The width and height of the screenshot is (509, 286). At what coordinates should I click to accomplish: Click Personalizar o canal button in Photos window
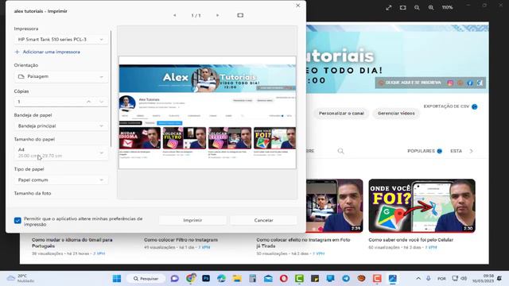click(341, 114)
